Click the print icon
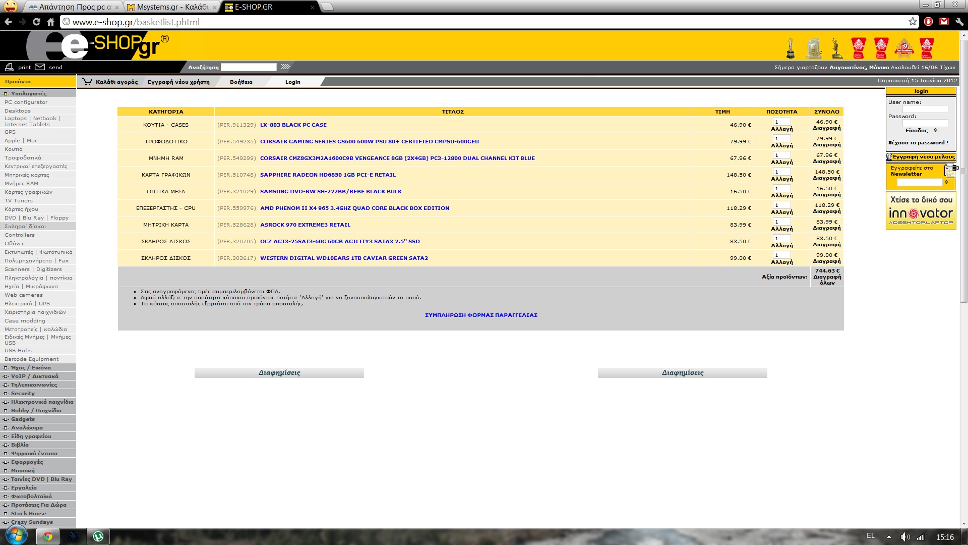 pos(9,67)
